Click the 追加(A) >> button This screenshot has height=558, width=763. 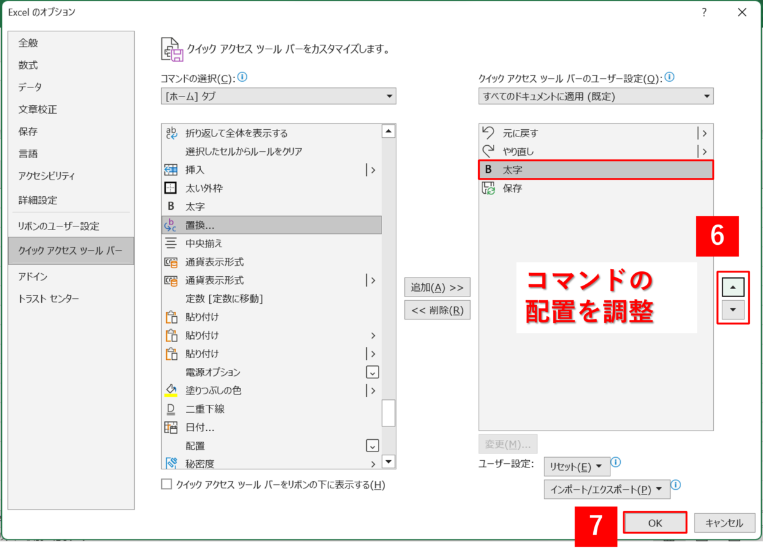coord(437,287)
